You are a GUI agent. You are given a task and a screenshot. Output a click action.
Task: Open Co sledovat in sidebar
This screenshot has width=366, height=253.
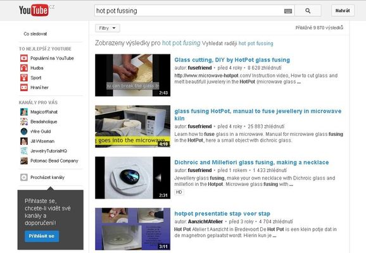[35, 34]
